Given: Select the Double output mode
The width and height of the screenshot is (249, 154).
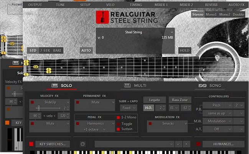Looking at the screenshot, I should [x=239, y=14].
